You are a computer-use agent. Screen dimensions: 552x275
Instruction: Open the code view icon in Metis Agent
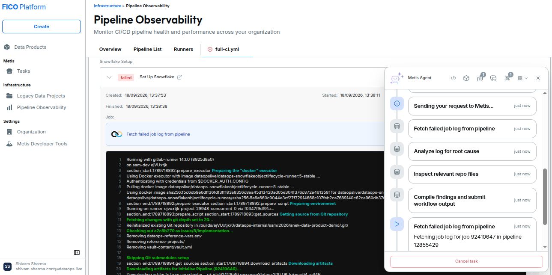point(453,78)
